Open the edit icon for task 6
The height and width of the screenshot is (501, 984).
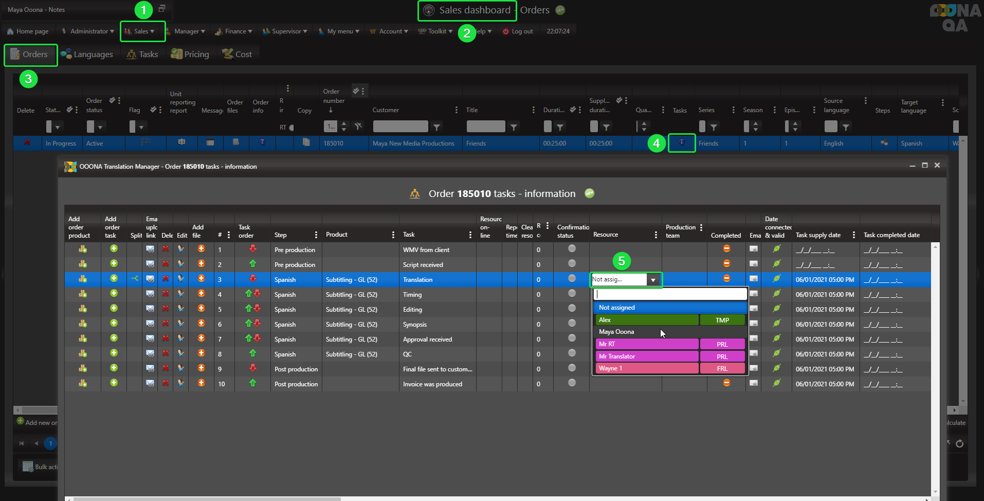[x=181, y=324]
